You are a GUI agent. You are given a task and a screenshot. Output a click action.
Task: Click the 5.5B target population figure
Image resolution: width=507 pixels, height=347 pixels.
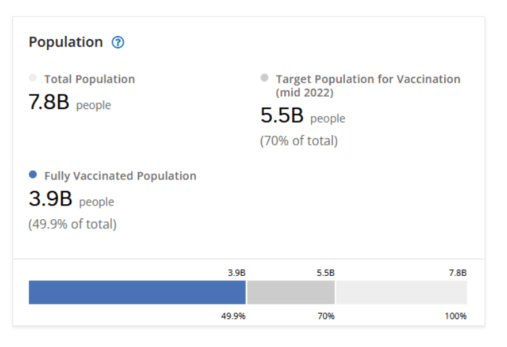click(282, 116)
